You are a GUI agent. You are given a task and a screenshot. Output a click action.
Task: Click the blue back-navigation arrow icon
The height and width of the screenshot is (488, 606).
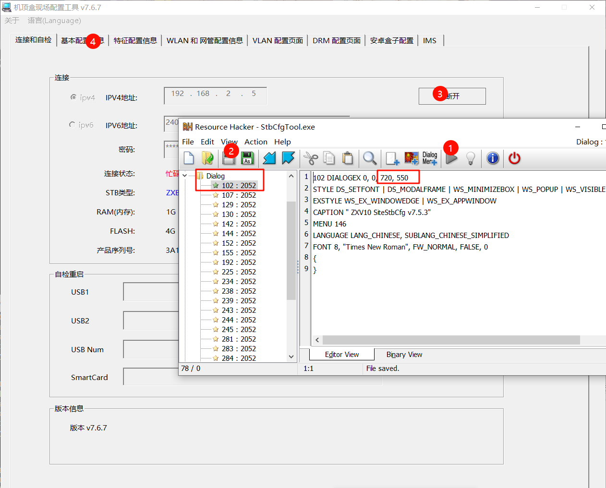point(269,158)
